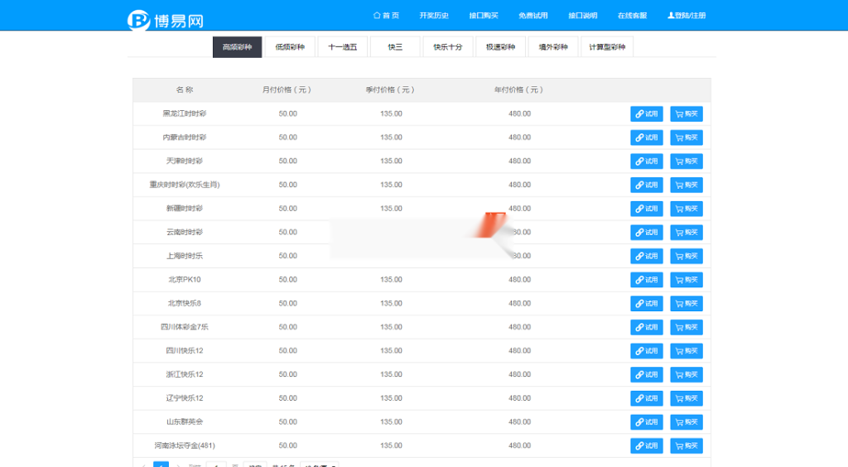Click 试用 for 重庆时时彩(欢乐生肖)
The width and height of the screenshot is (848, 467).
646,185
